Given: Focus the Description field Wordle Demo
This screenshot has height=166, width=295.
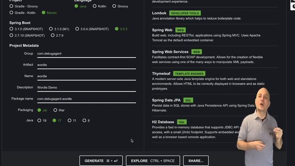Looking at the screenshot, I should (x=87, y=88).
